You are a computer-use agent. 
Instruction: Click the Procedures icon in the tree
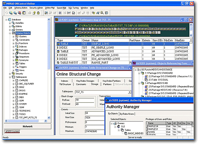(x=17, y=53)
